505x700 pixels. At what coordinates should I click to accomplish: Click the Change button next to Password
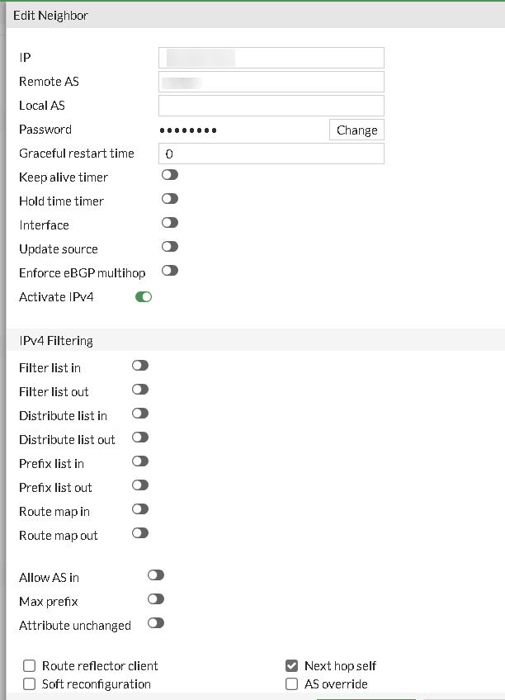tap(356, 130)
